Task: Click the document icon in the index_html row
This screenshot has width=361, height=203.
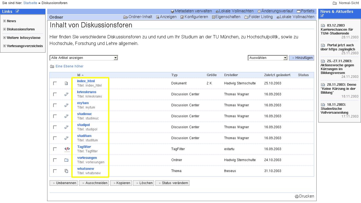Action: (66, 83)
